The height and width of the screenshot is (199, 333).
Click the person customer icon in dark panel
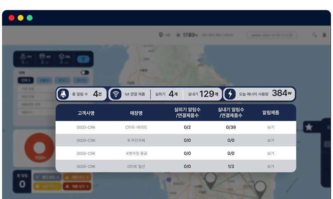[x=23, y=56]
